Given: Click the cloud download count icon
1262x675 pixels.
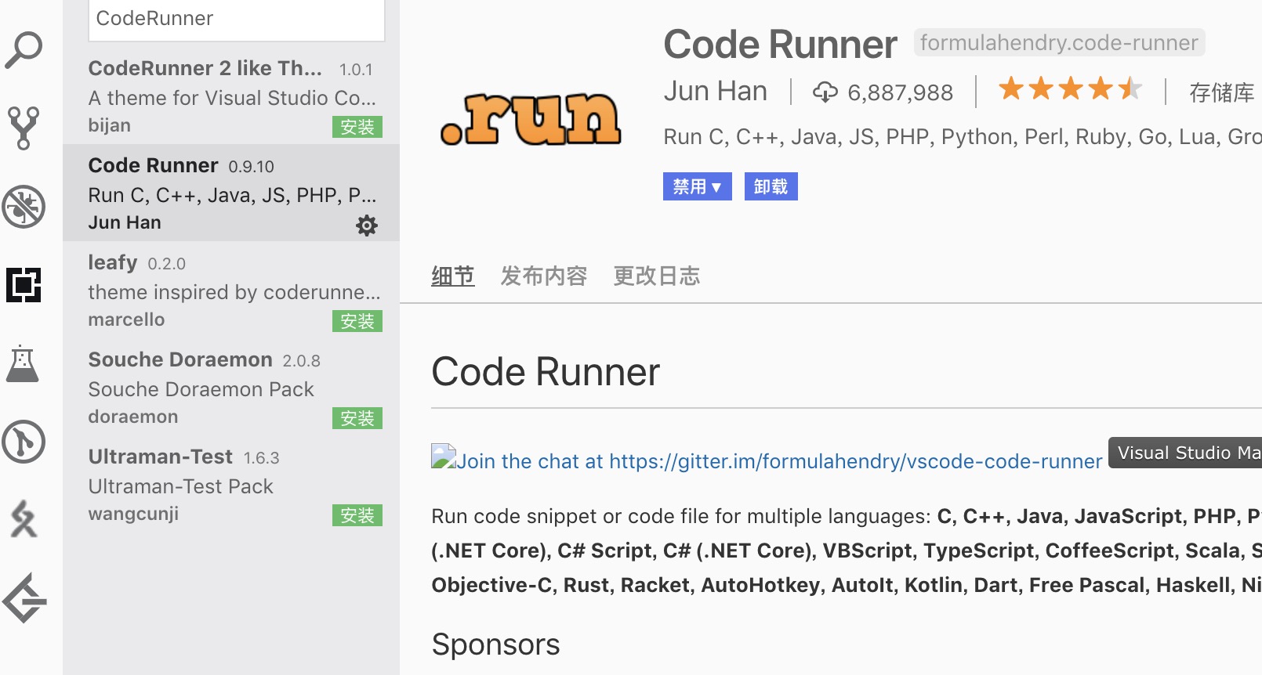Looking at the screenshot, I should pyautogui.click(x=825, y=92).
